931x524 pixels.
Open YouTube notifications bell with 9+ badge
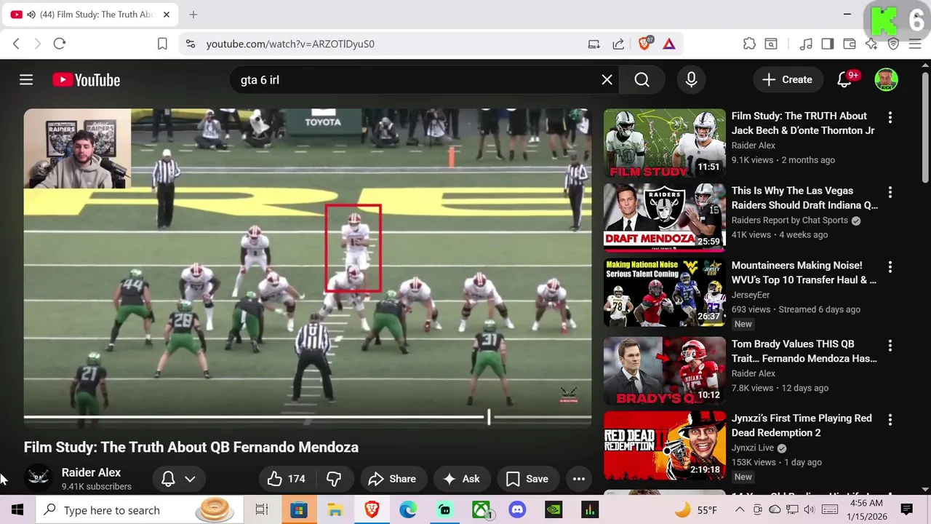[845, 80]
